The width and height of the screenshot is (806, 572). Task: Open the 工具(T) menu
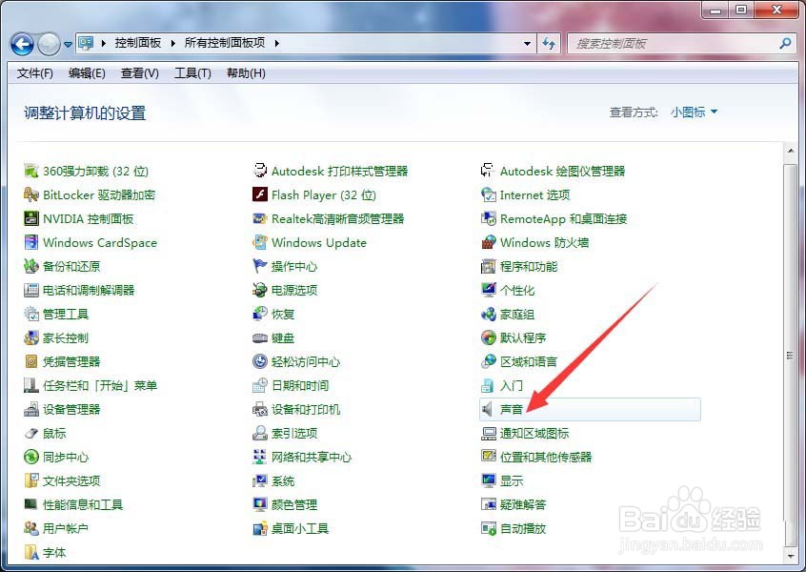pos(192,73)
